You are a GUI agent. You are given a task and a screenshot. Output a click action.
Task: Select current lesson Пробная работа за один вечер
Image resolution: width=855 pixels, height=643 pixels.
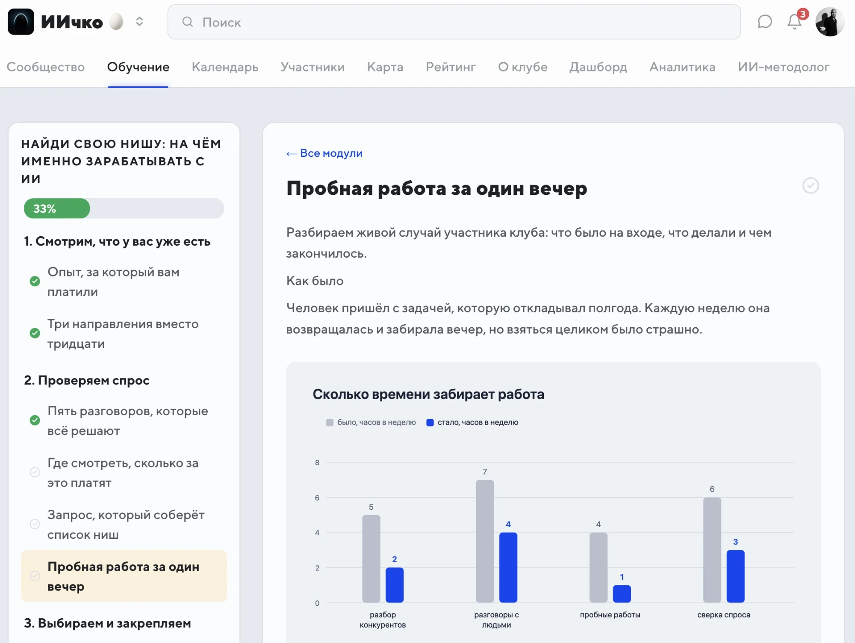pyautogui.click(x=124, y=576)
